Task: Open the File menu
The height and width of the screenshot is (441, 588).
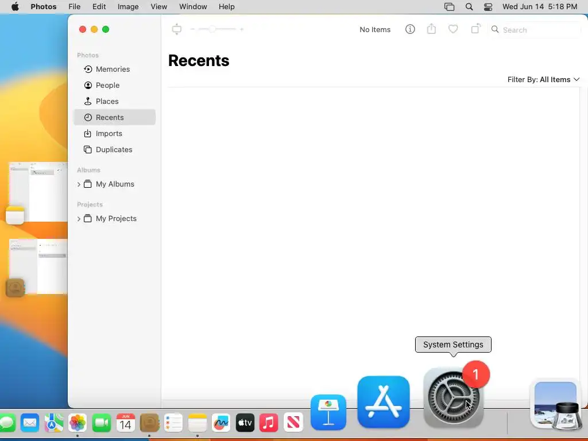Action: tap(74, 6)
